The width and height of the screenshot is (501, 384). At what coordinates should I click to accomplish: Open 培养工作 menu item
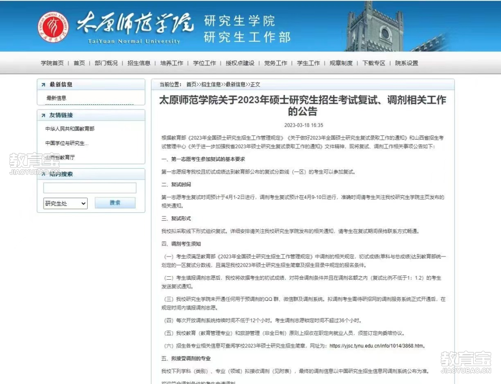tap(172, 63)
